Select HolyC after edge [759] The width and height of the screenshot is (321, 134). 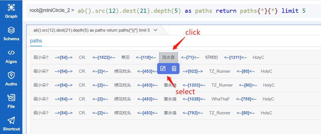pos(269,99)
